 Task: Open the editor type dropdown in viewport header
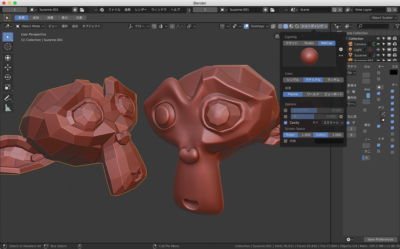click(x=8, y=26)
